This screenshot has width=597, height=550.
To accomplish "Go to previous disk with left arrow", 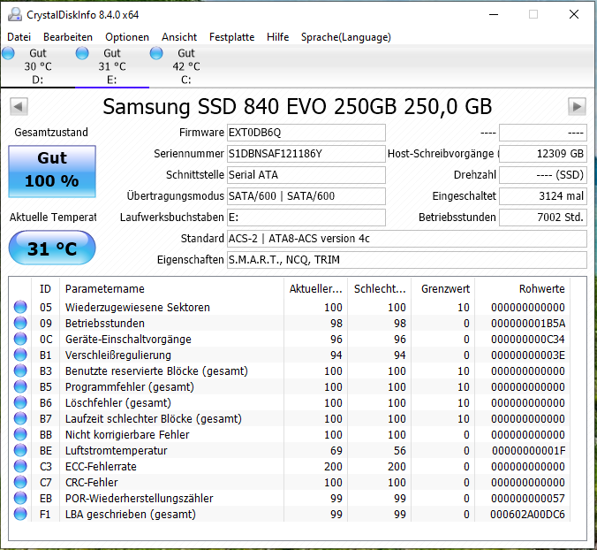I will 19,106.
